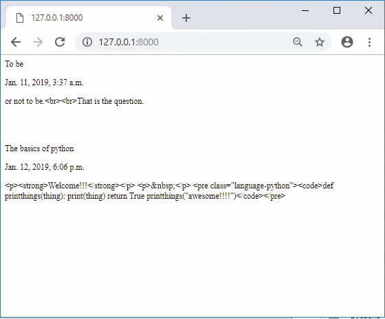Click the address bar URL text
This screenshot has height=319, width=385.
129,42
